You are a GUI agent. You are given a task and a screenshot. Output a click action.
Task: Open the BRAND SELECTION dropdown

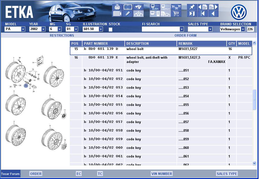point(243,29)
